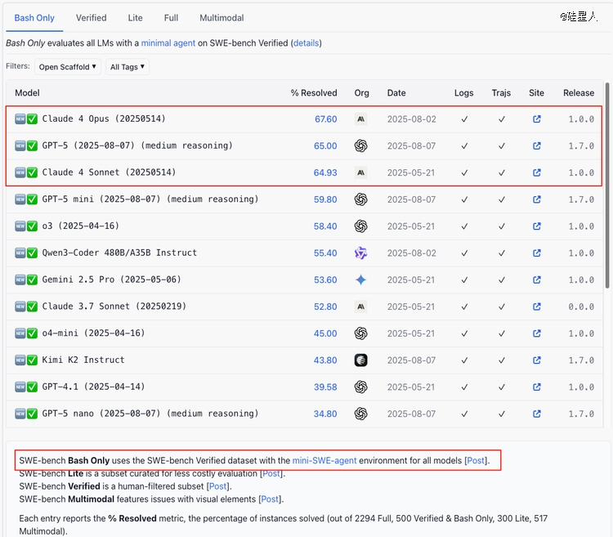
Task: Sort by the % Resolved column header
Action: tap(314, 93)
